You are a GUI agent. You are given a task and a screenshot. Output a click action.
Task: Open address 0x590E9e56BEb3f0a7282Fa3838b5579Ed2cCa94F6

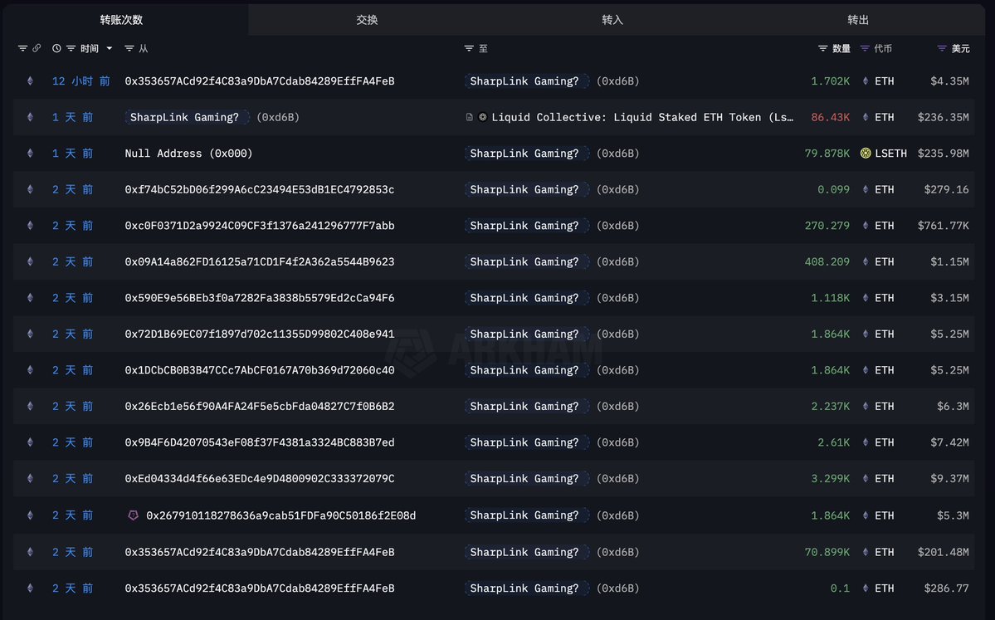[x=260, y=298]
